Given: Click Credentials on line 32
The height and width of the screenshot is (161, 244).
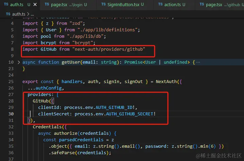Looking at the screenshot, I should [x=47, y=127].
